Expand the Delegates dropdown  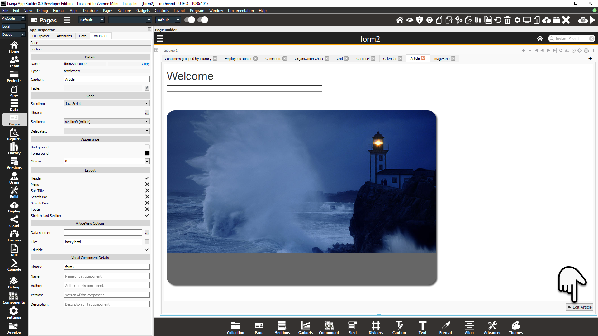tap(107, 131)
